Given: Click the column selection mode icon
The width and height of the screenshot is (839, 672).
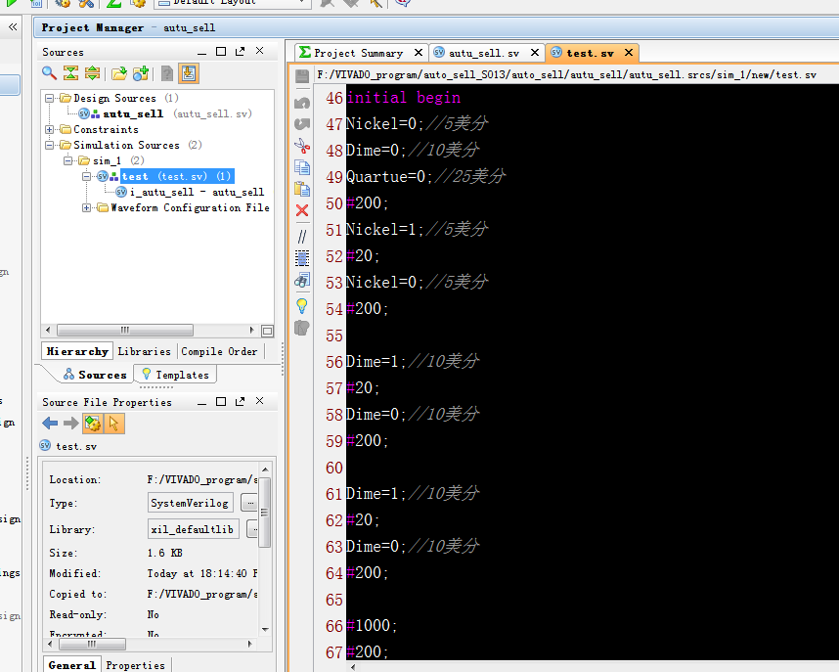Looking at the screenshot, I should pyautogui.click(x=302, y=258).
